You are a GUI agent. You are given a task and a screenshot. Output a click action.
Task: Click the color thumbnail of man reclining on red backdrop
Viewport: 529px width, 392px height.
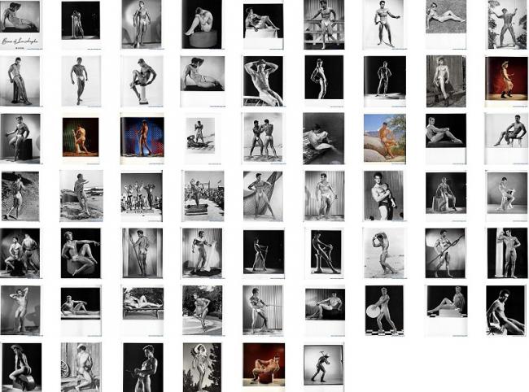pos(263,364)
